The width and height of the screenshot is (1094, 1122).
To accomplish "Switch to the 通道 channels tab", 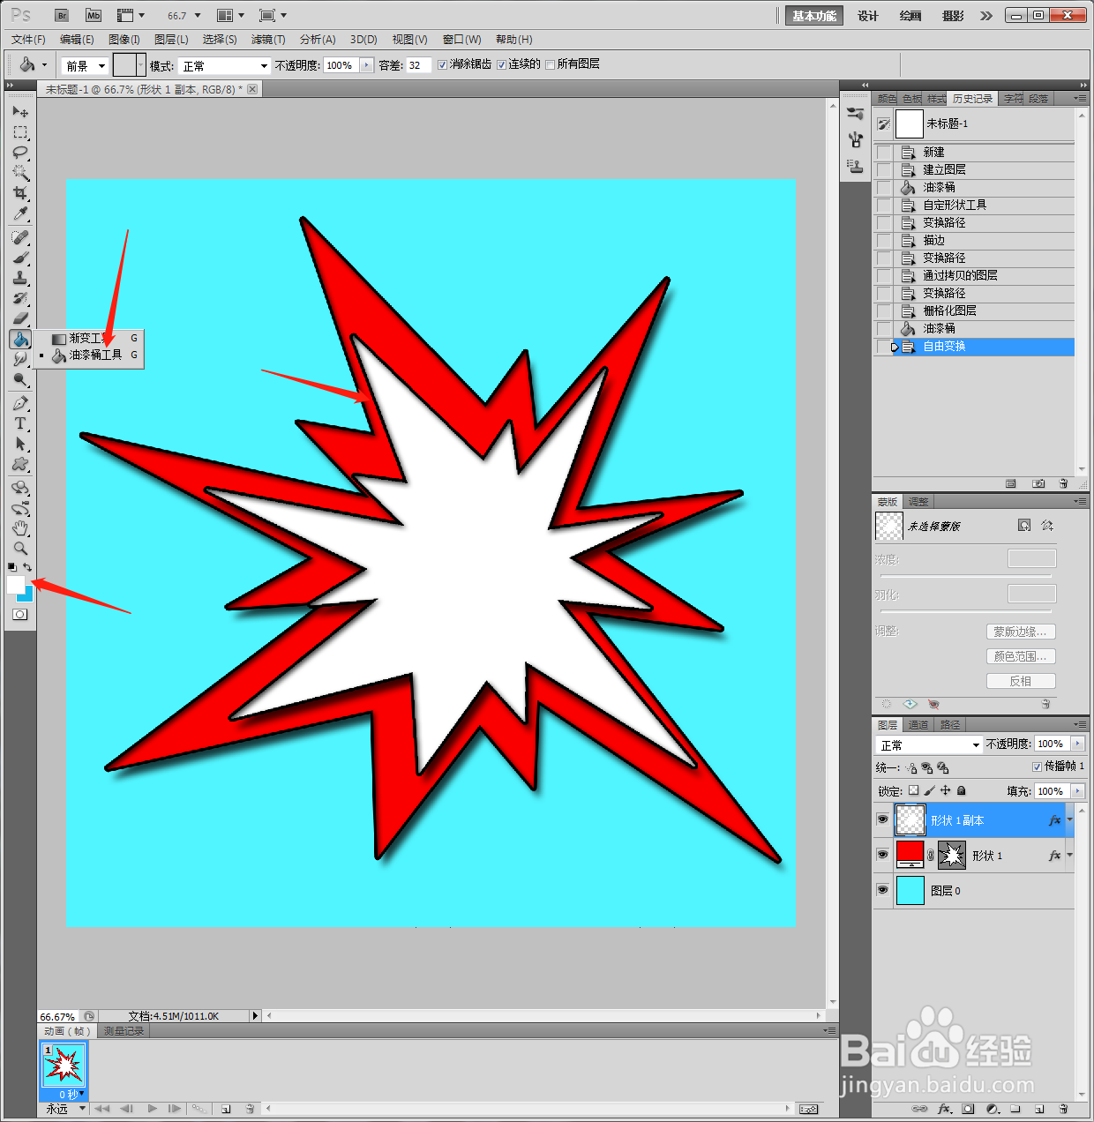I will (918, 724).
